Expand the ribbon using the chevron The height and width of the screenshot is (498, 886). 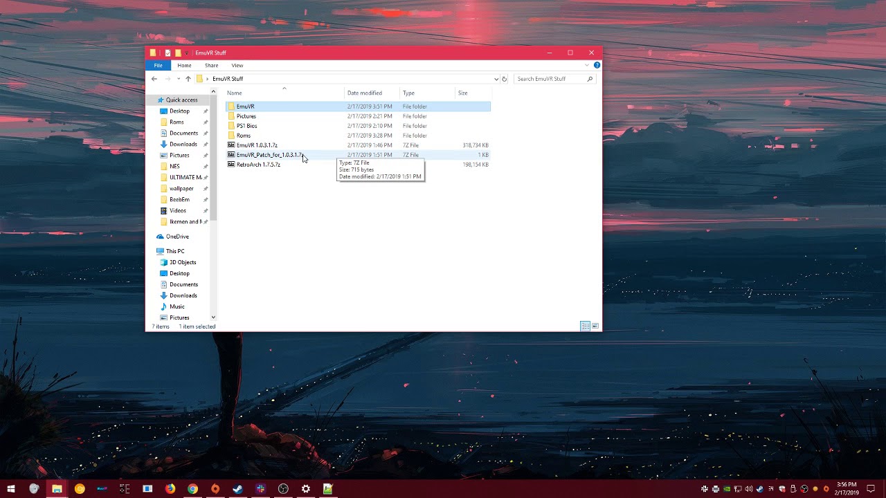pyautogui.click(x=587, y=65)
